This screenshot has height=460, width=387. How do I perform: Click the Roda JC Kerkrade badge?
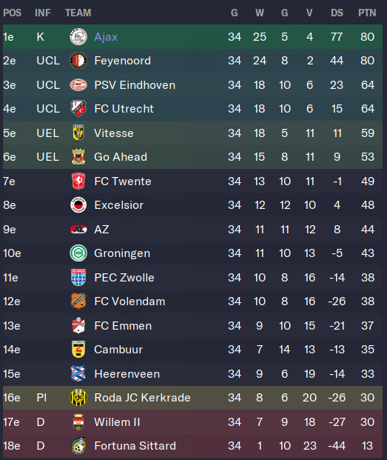(78, 398)
